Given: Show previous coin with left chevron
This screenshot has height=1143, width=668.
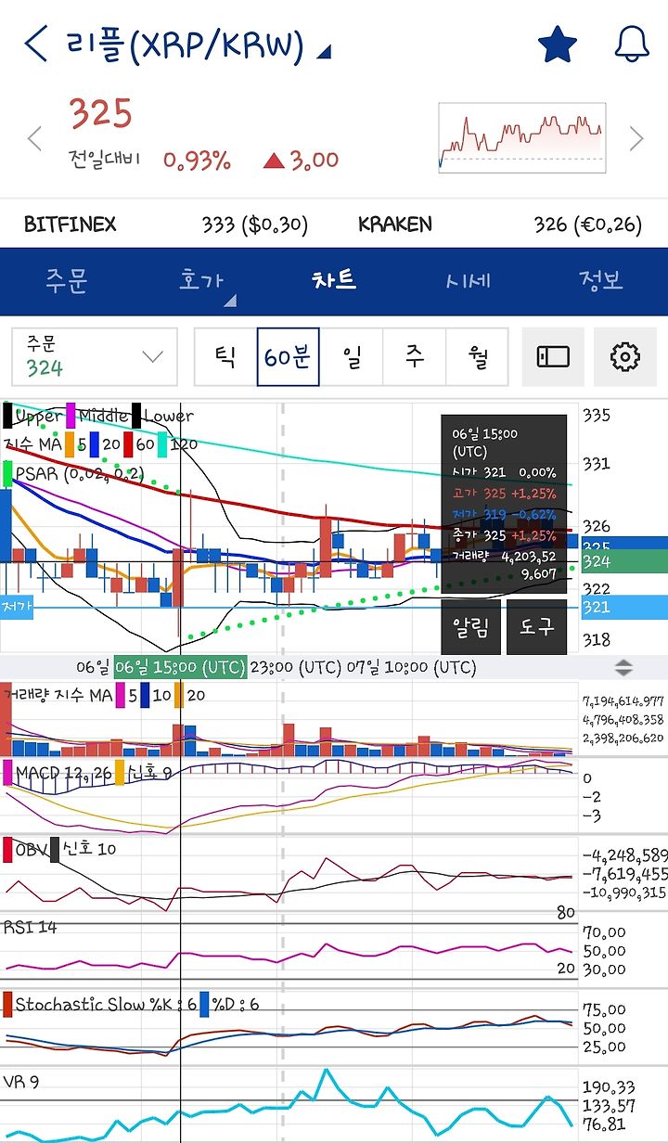Looking at the screenshot, I should click(34, 139).
